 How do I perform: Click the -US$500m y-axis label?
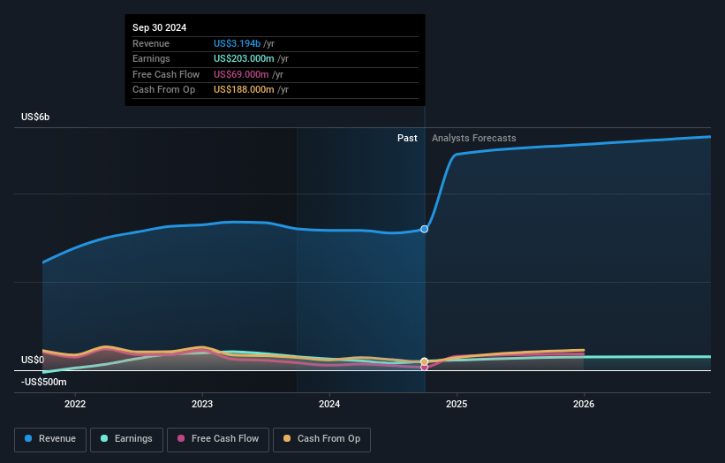(44, 382)
